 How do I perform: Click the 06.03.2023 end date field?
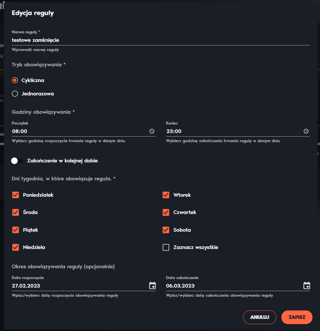[x=234, y=286]
